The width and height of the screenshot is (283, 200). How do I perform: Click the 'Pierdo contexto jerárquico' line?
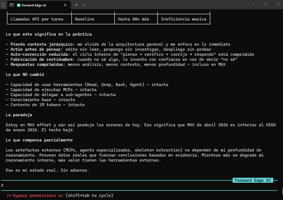[x=118, y=44]
